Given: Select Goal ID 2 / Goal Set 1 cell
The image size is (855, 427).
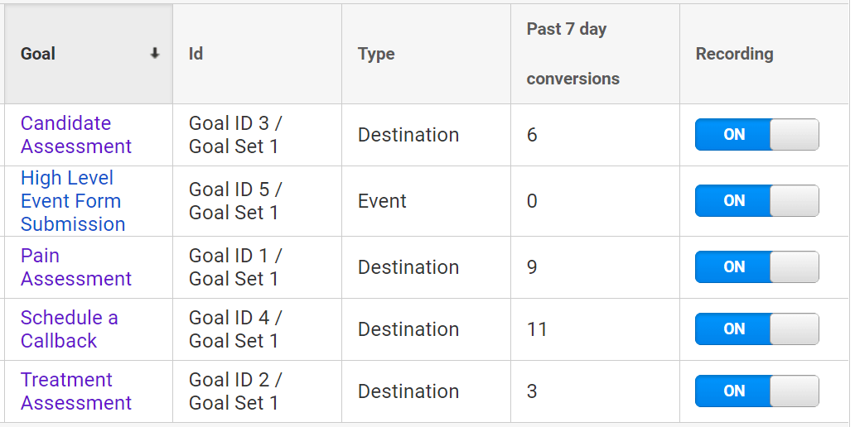Looking at the screenshot, I should coord(258,391).
